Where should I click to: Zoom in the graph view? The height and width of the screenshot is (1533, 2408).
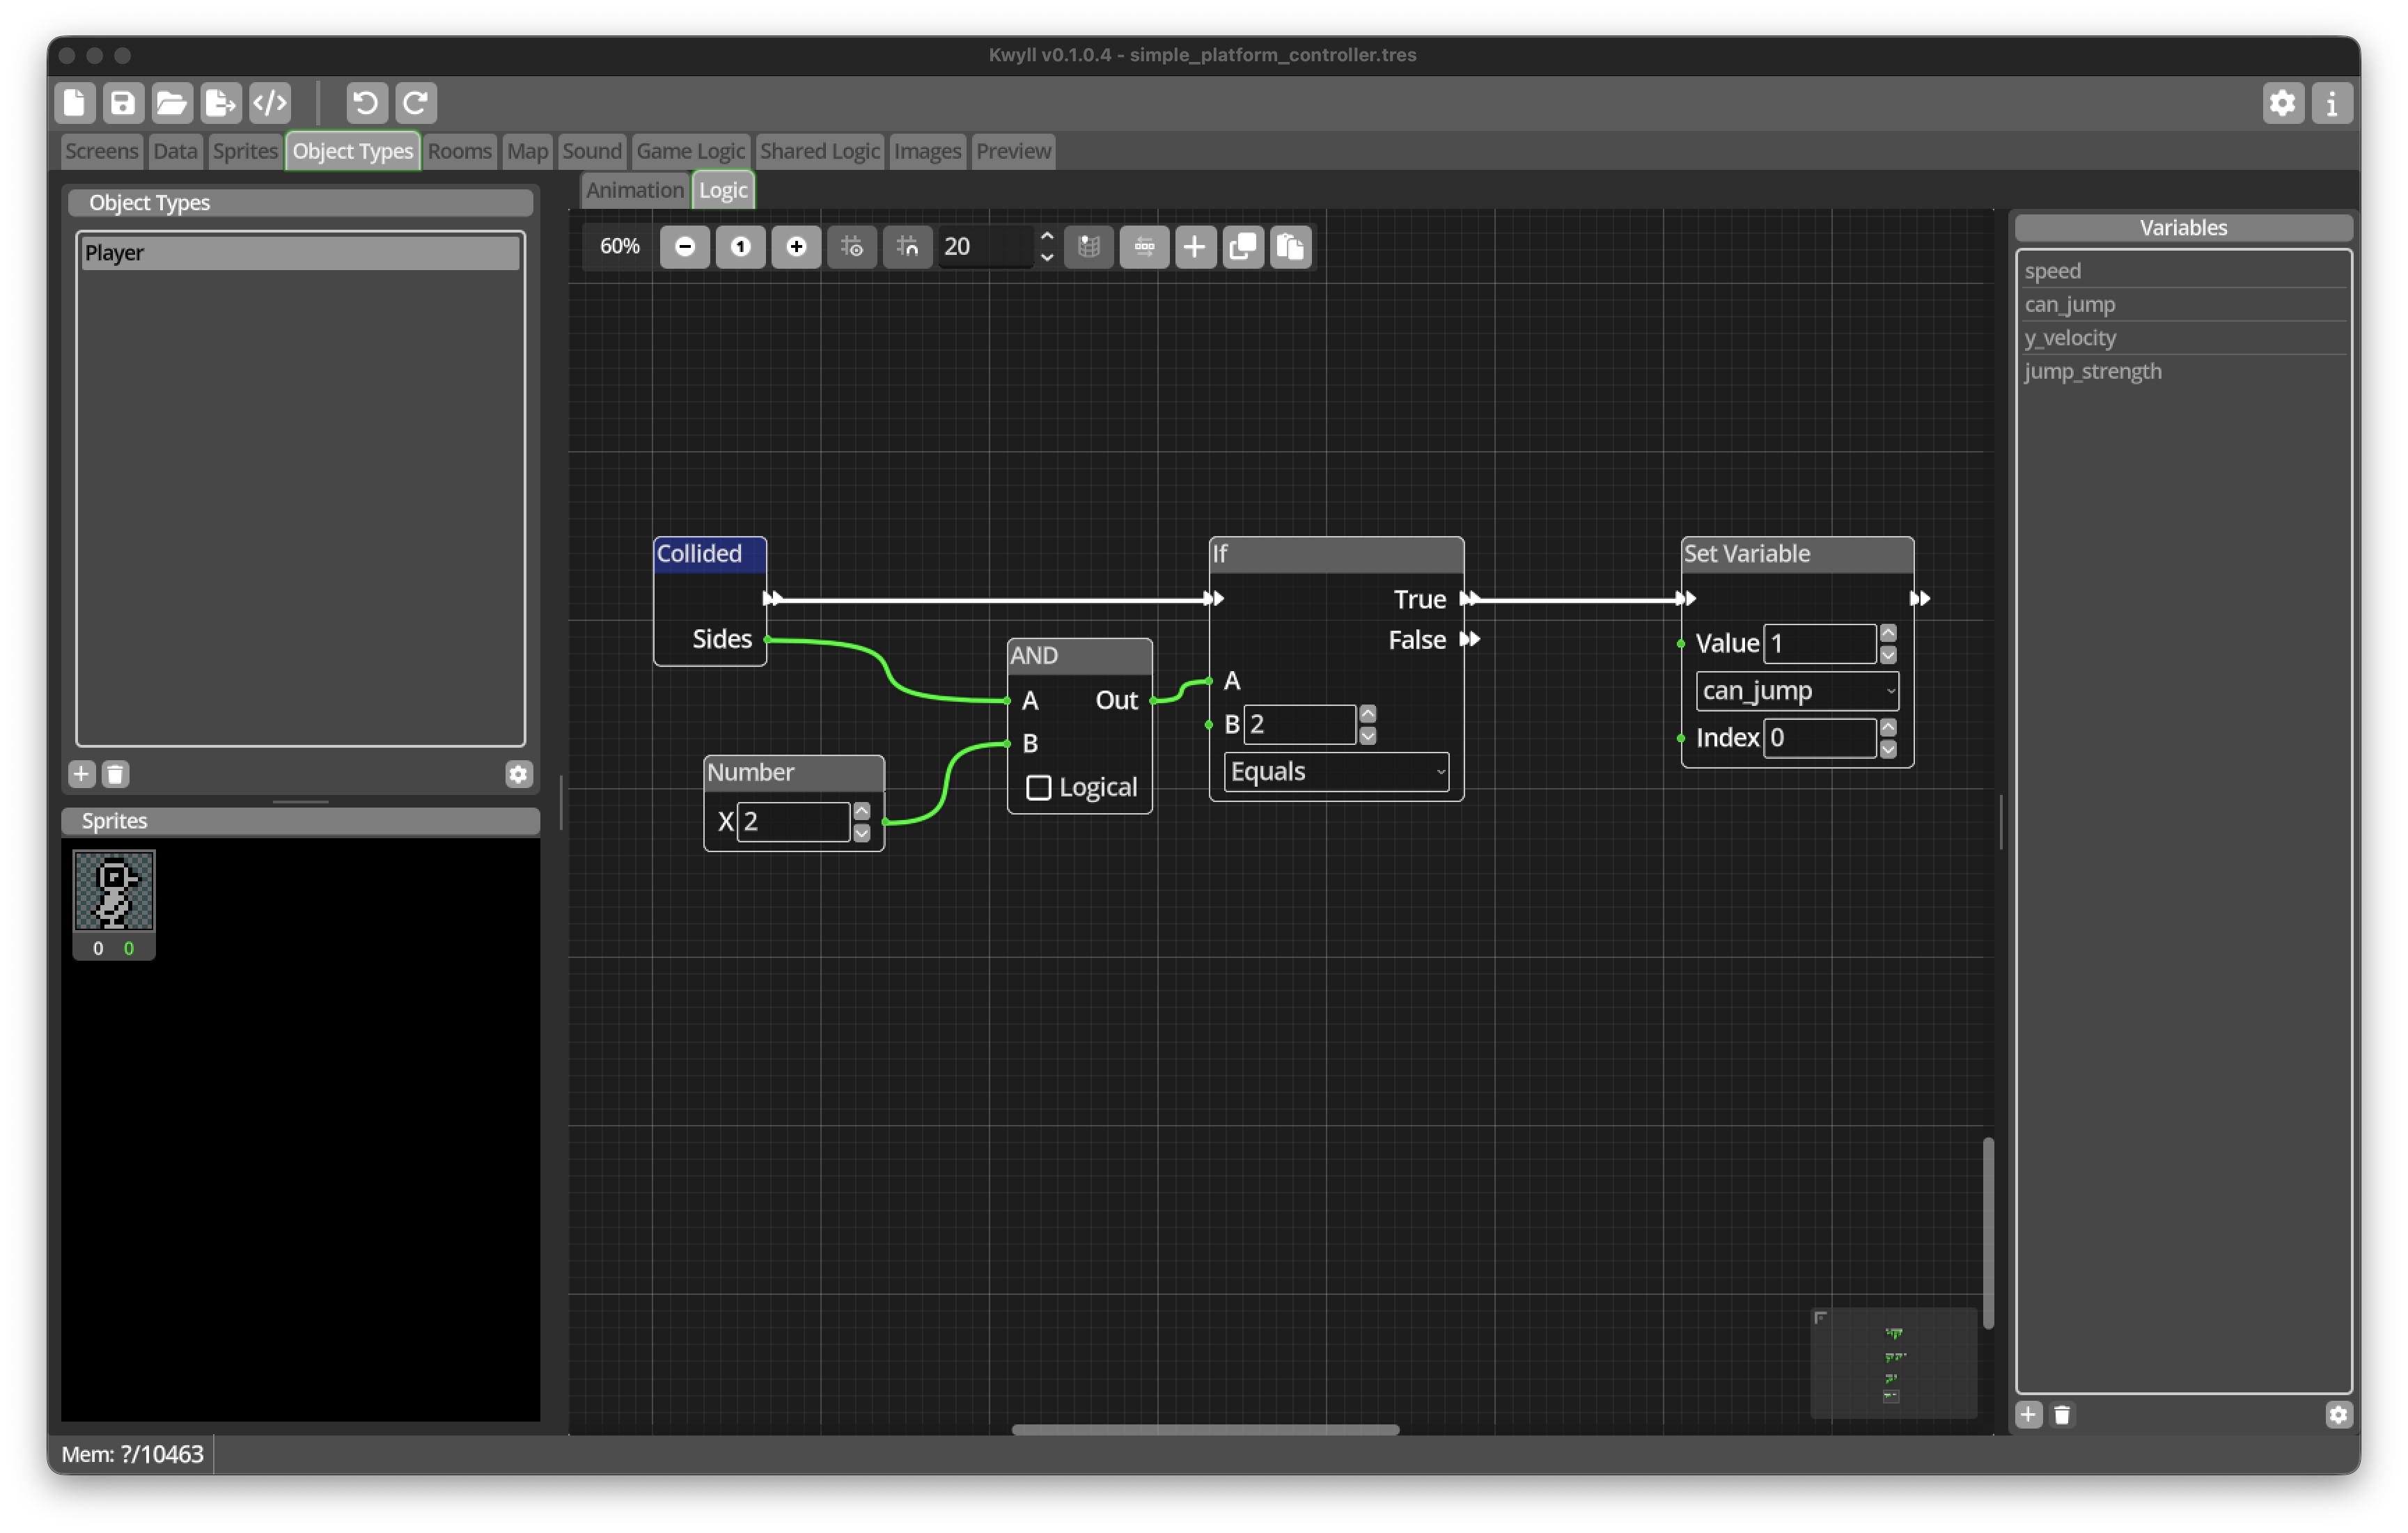click(797, 246)
